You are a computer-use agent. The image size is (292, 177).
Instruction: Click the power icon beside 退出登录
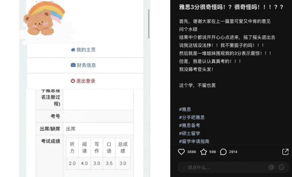(73, 81)
